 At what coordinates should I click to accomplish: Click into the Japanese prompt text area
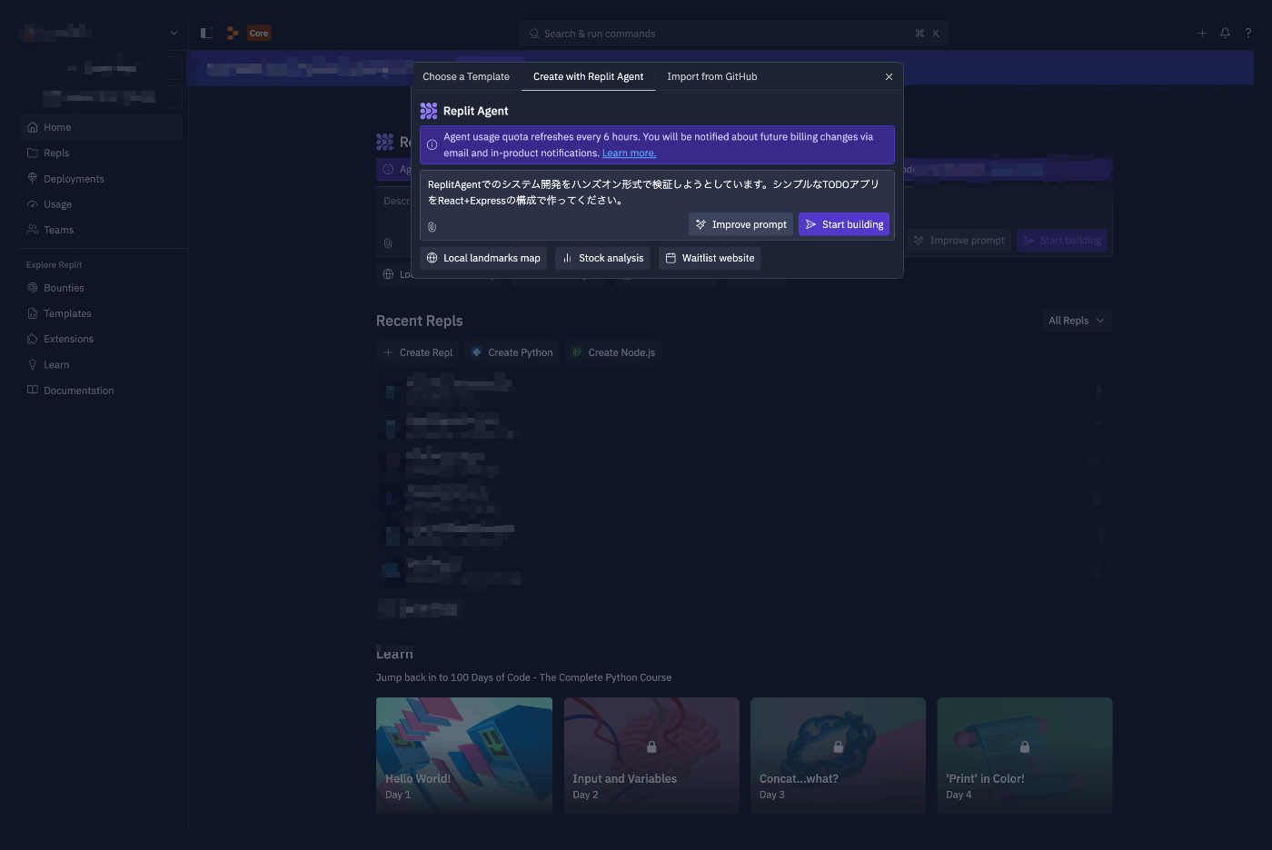[657, 193]
